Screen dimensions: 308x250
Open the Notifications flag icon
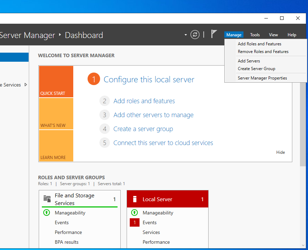coord(214,34)
